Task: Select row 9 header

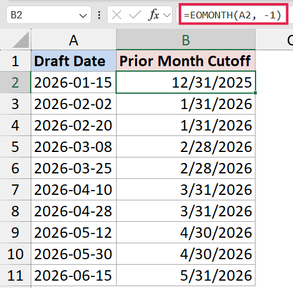Action: tap(15, 232)
